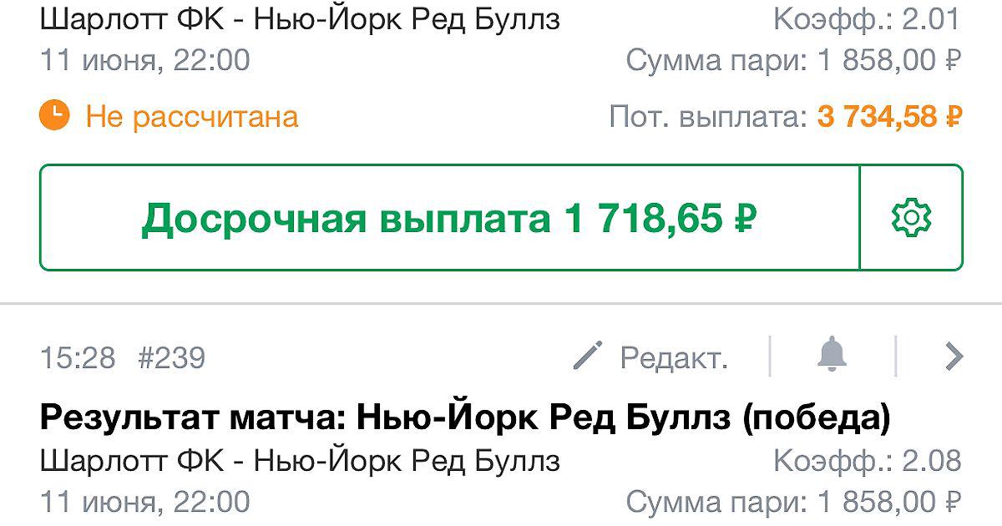Tap the bet time 15:28
Viewport: 1002px width, 526px height.
pyautogui.click(x=78, y=358)
